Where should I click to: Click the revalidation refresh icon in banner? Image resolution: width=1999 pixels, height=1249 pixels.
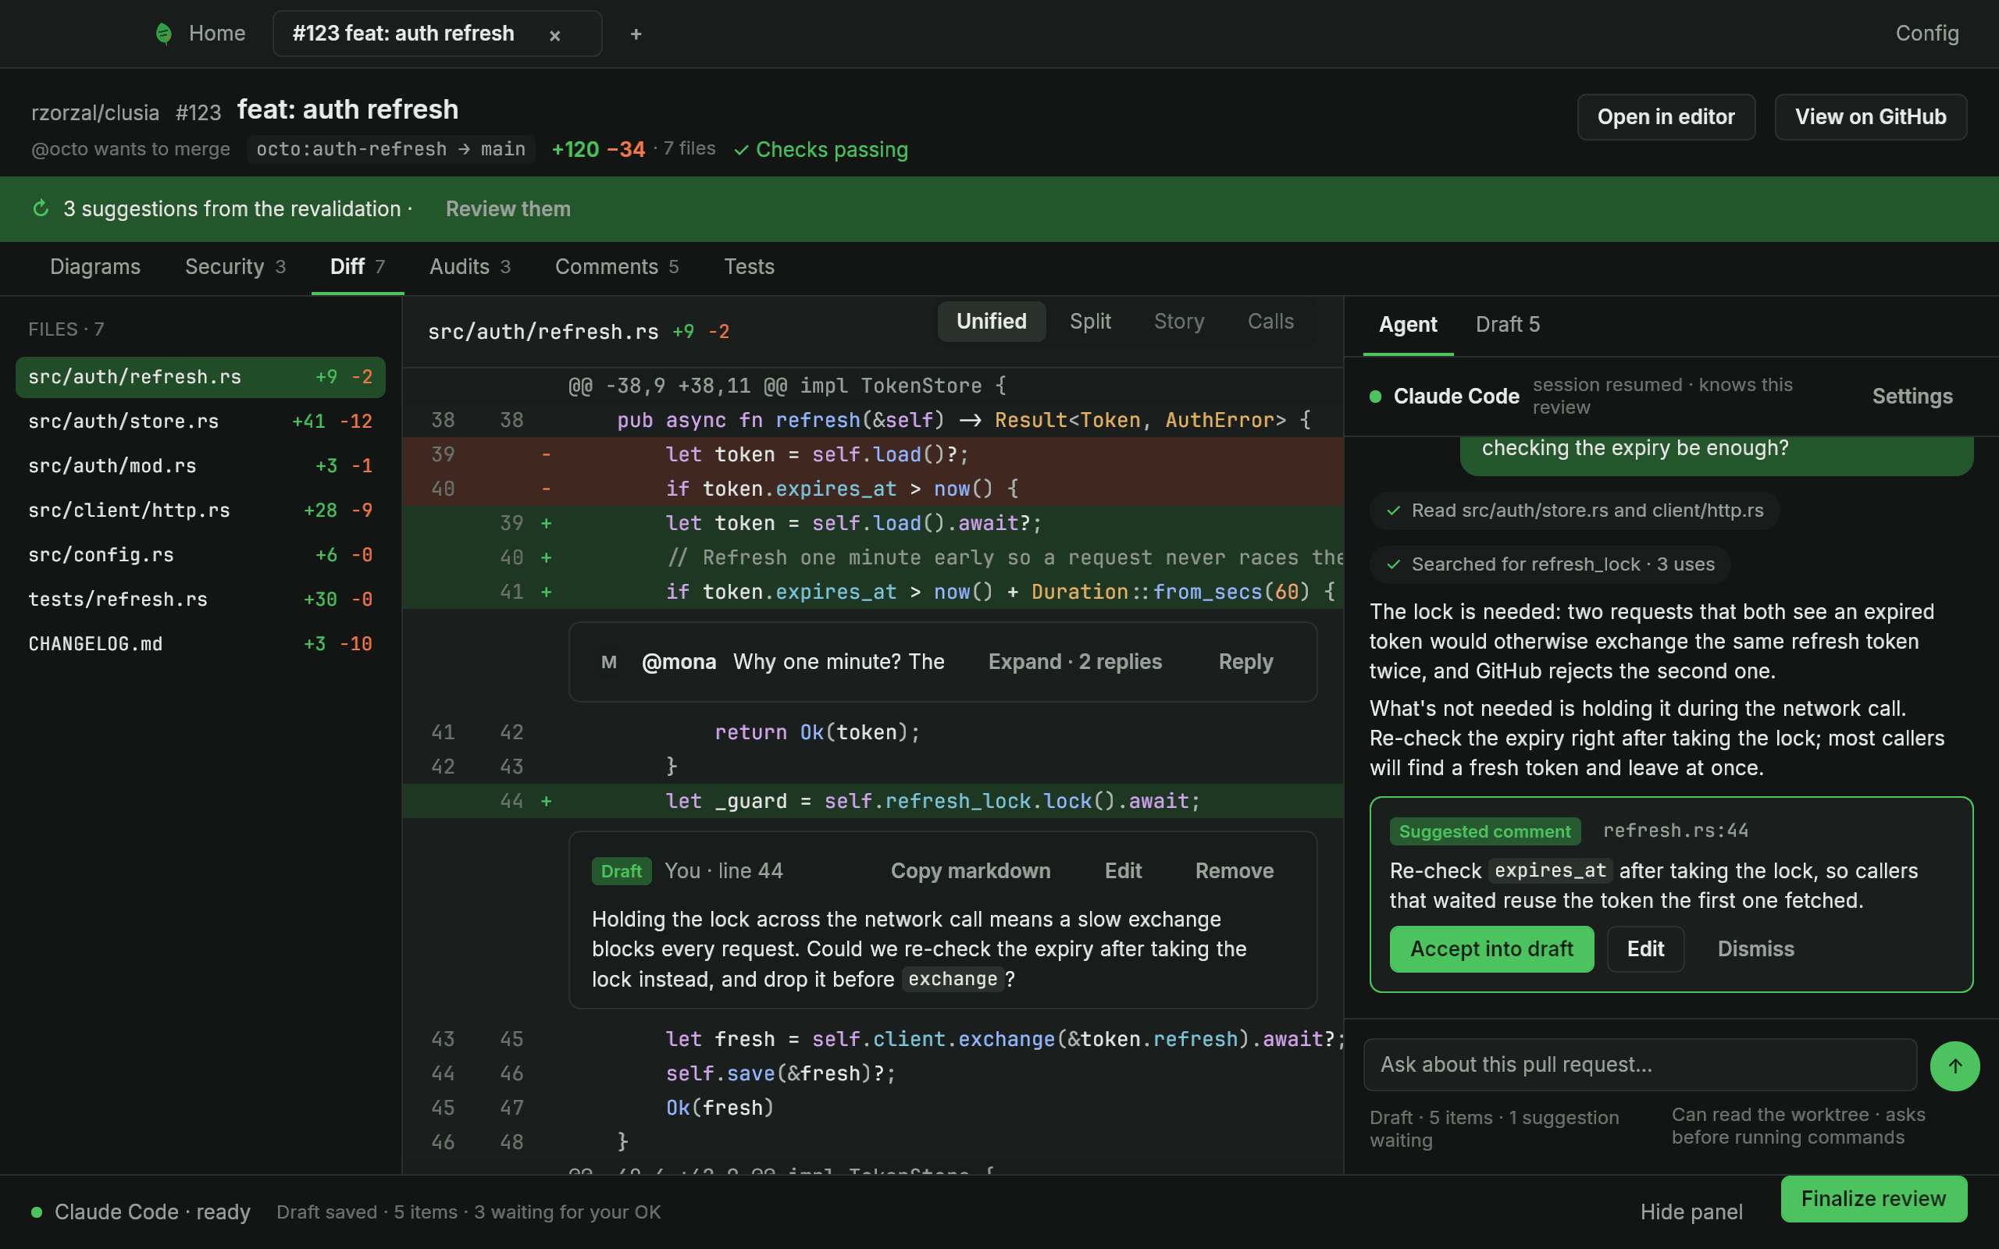(41, 208)
